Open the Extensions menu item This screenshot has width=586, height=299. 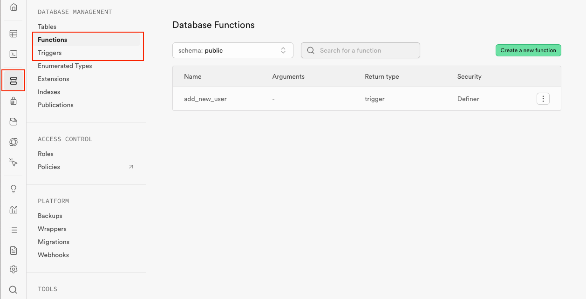[54, 79]
